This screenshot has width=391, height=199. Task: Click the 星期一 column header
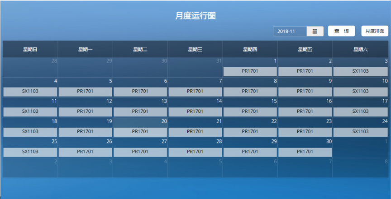click(85, 49)
